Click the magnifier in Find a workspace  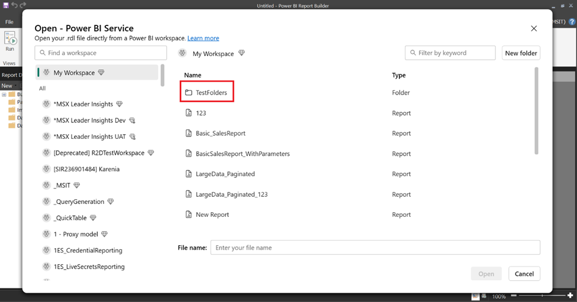(x=43, y=53)
